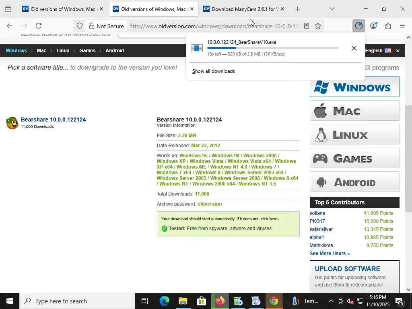
Task: Reload the current page
Action: click(x=39, y=26)
